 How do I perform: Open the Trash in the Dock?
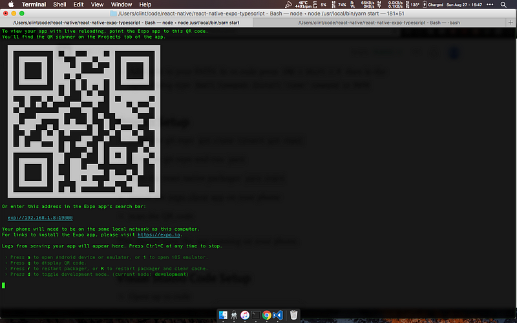293,315
